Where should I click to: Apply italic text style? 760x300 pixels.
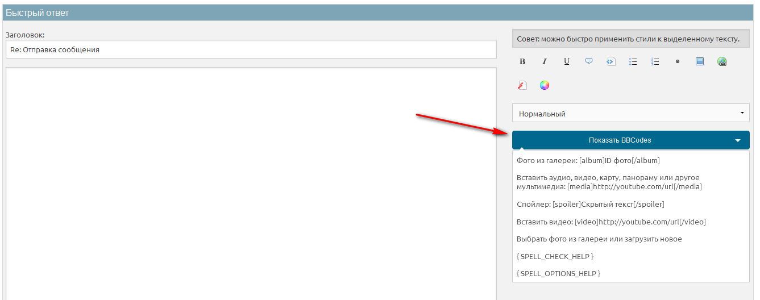(x=545, y=62)
